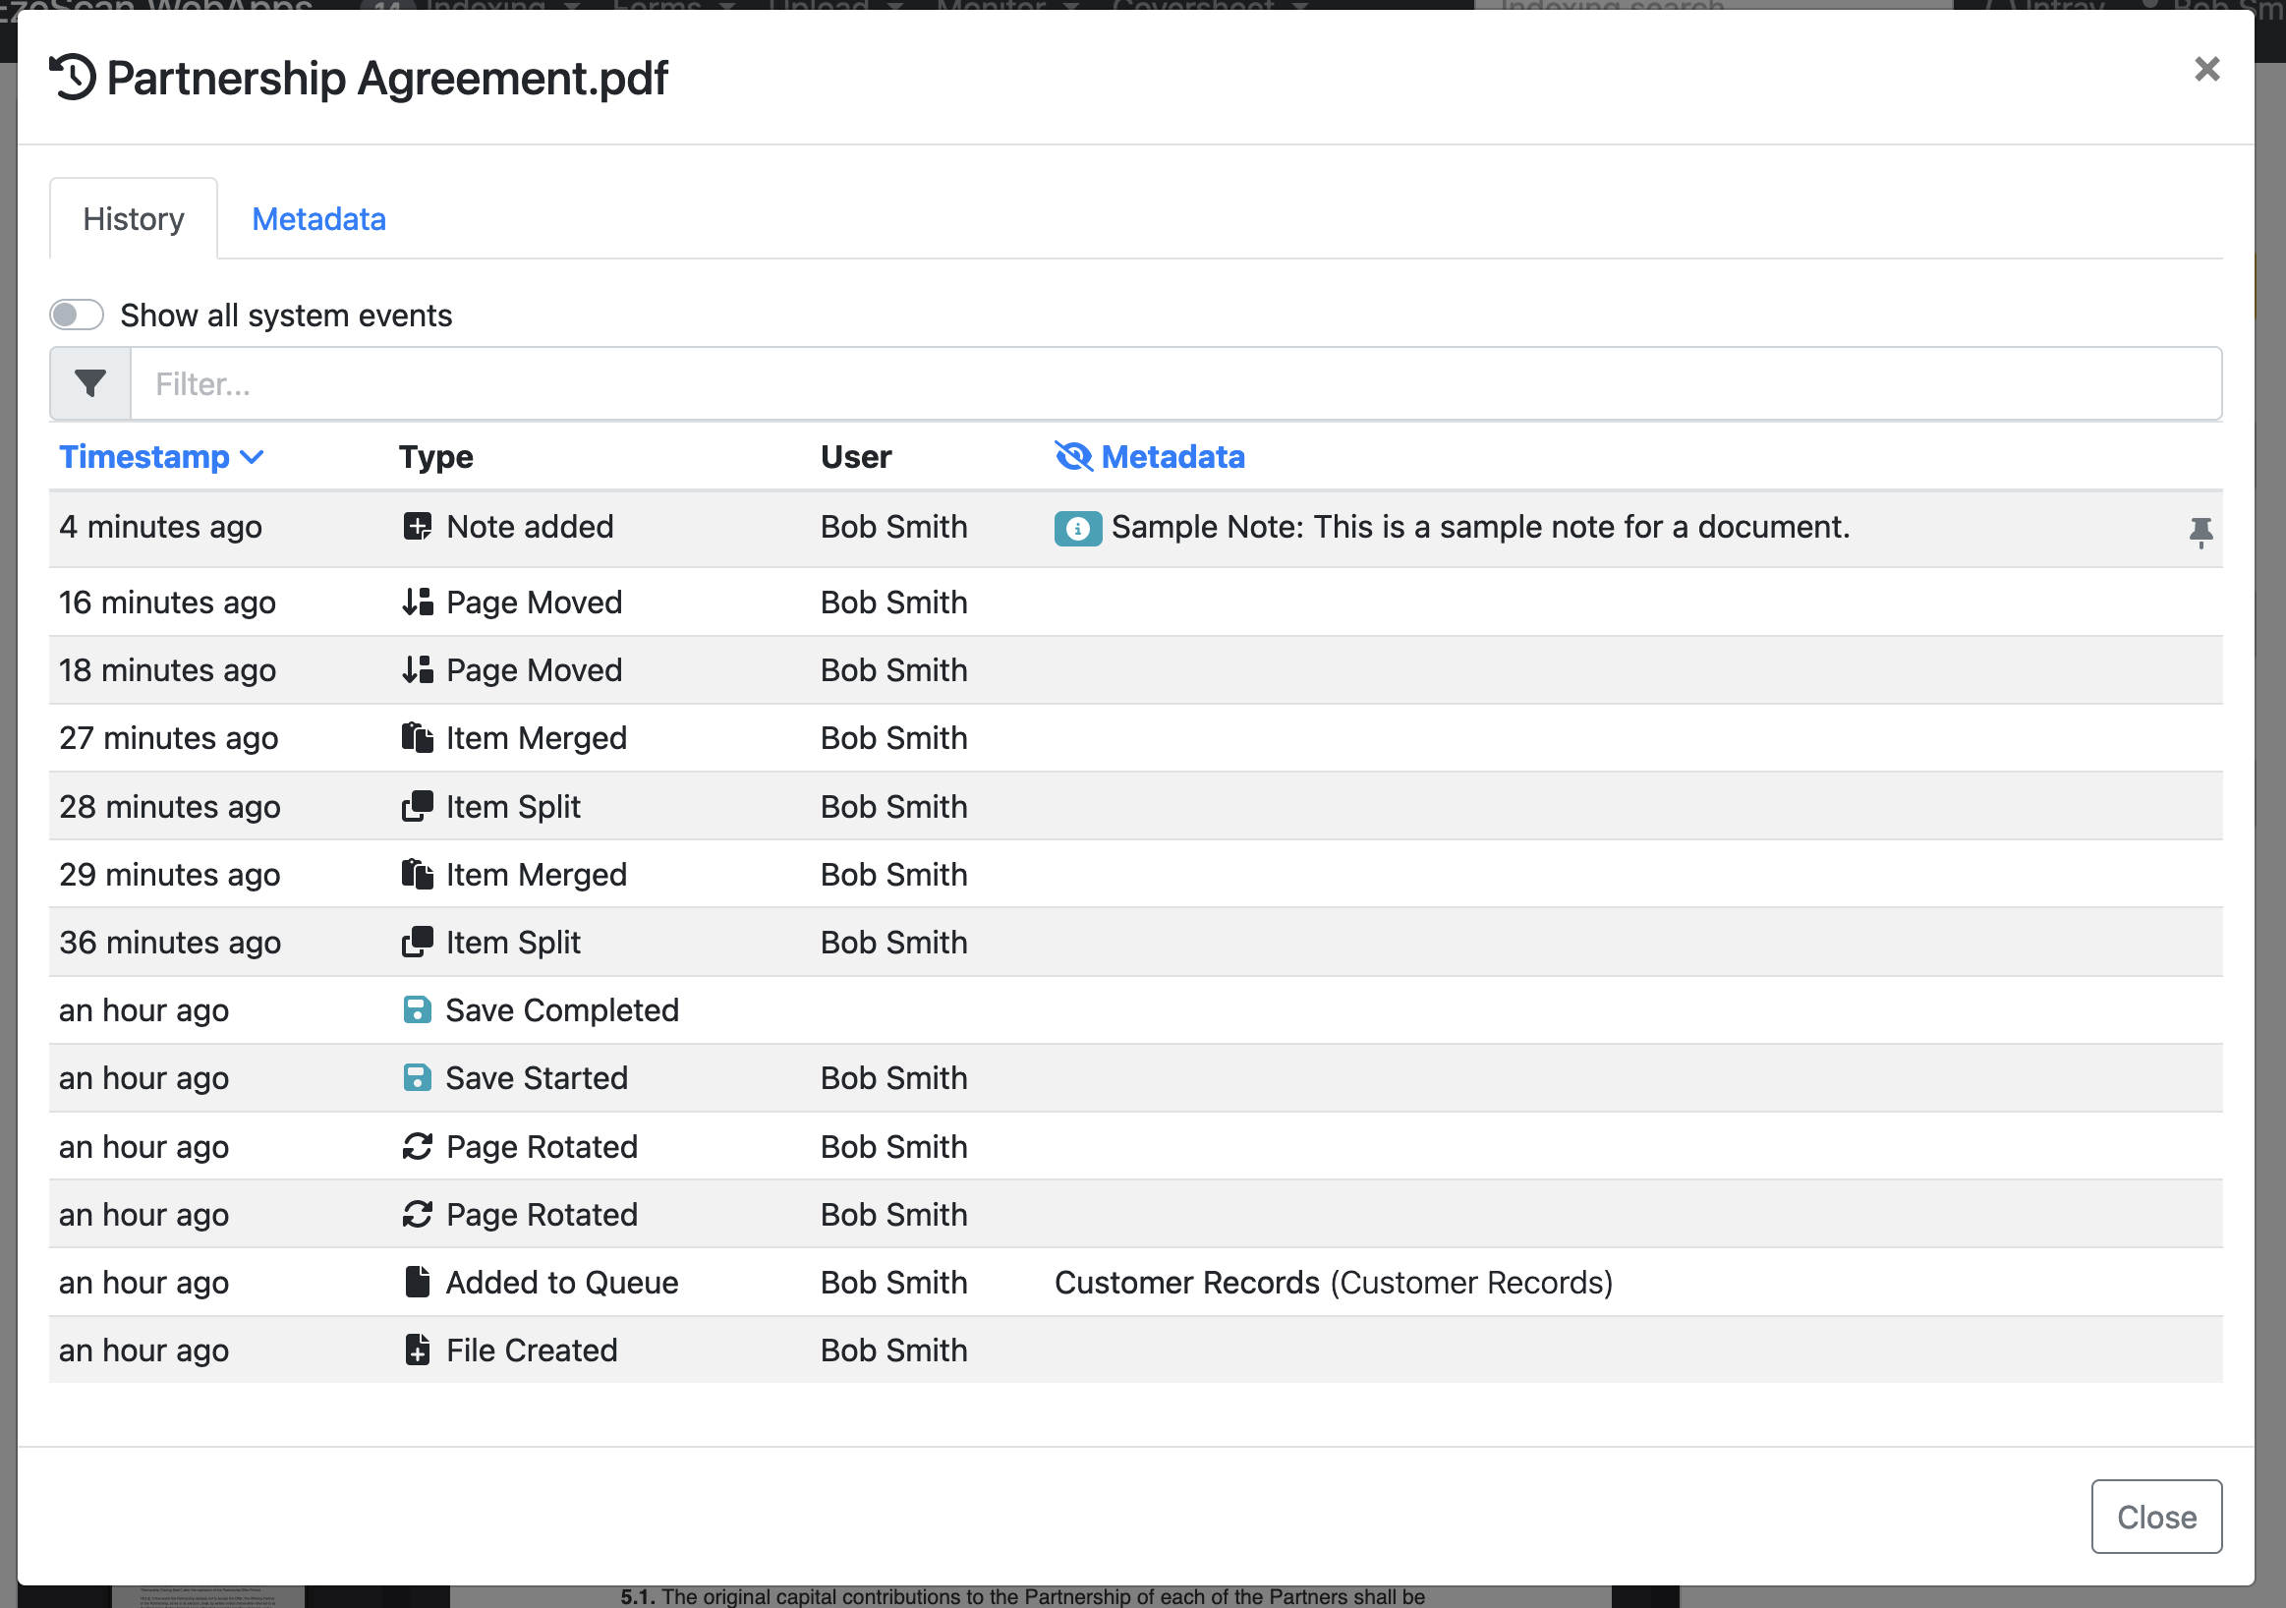This screenshot has height=1608, width=2286.
Task: Click the Item Merged icon at 27 minutes ago
Action: tap(417, 738)
